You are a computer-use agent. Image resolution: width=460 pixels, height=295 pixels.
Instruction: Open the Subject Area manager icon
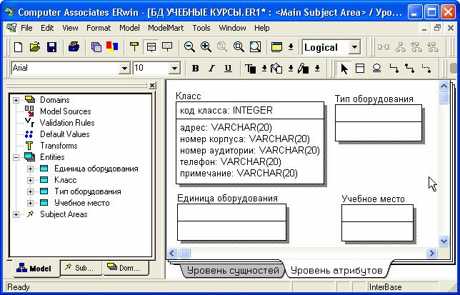pyautogui.click(x=276, y=47)
